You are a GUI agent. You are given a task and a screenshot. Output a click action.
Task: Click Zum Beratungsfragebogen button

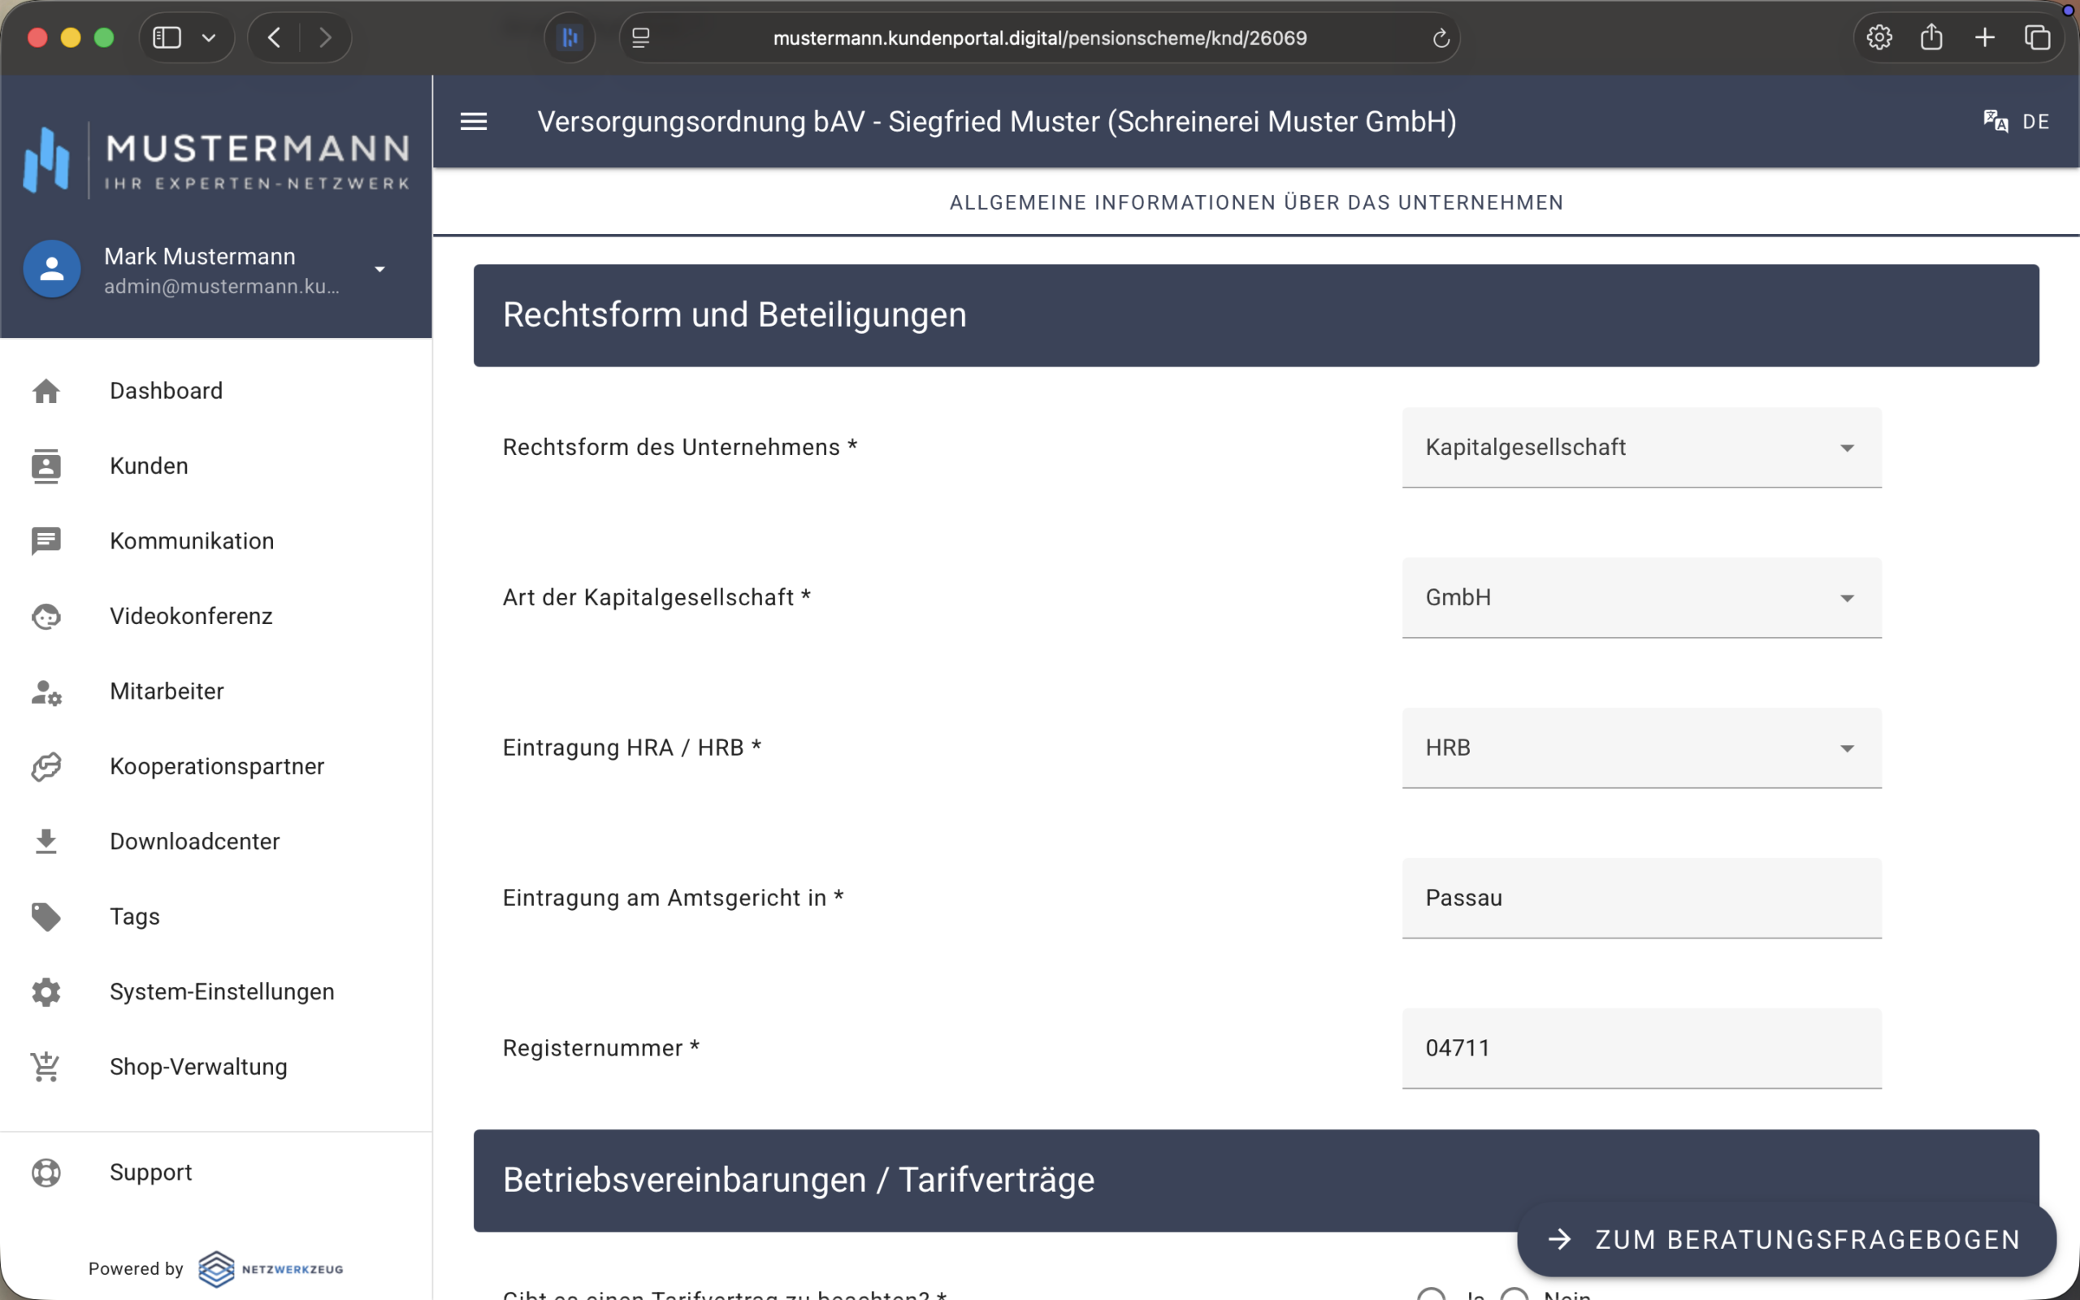1786,1239
